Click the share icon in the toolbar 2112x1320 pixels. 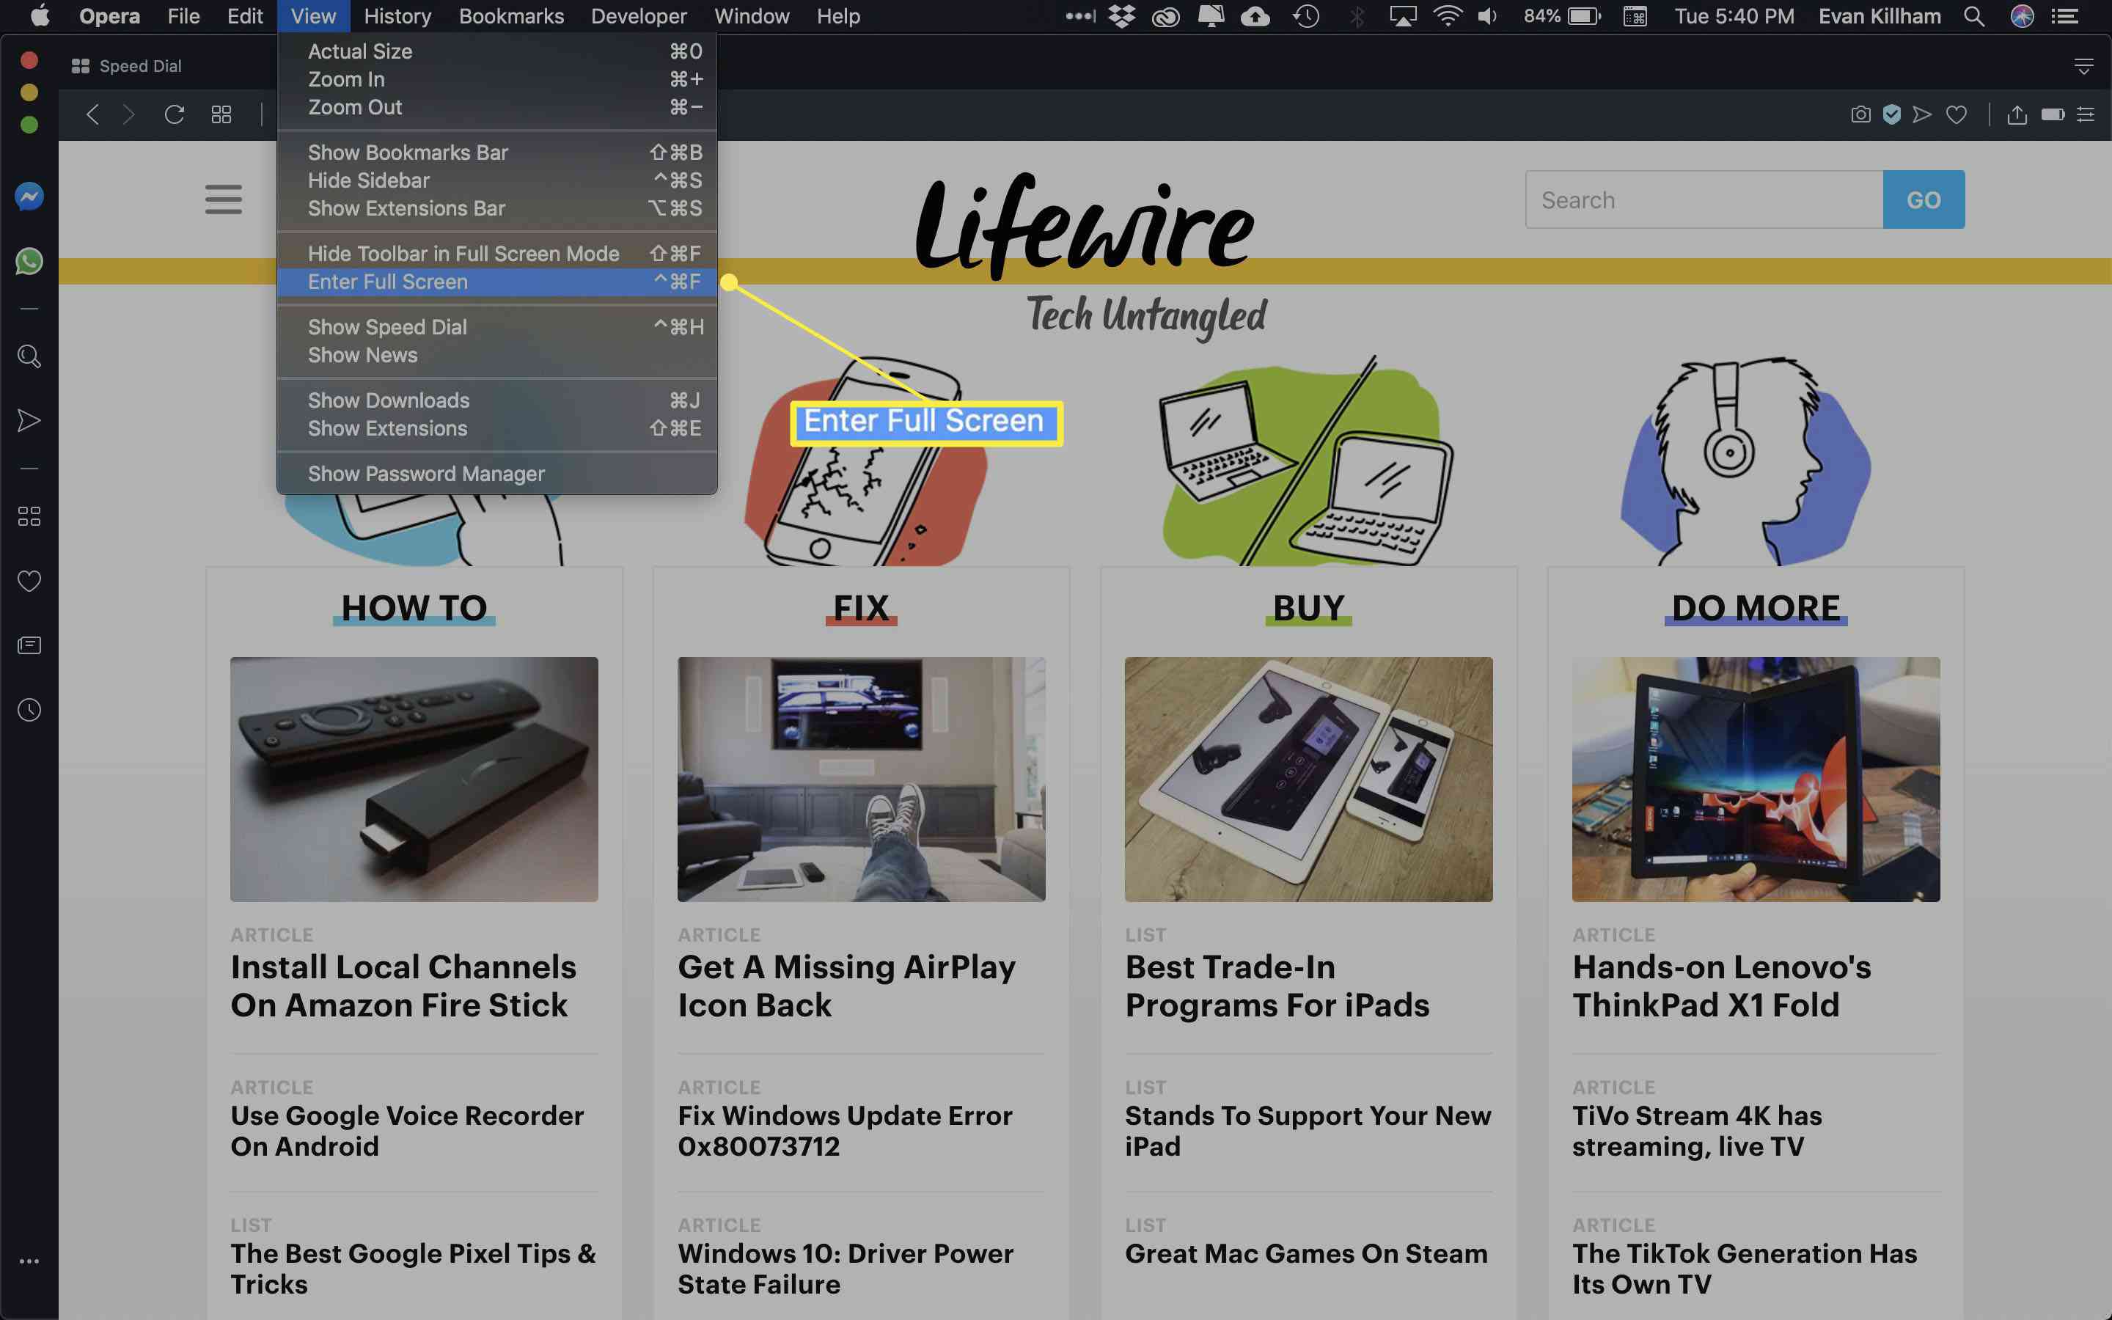coord(2017,114)
